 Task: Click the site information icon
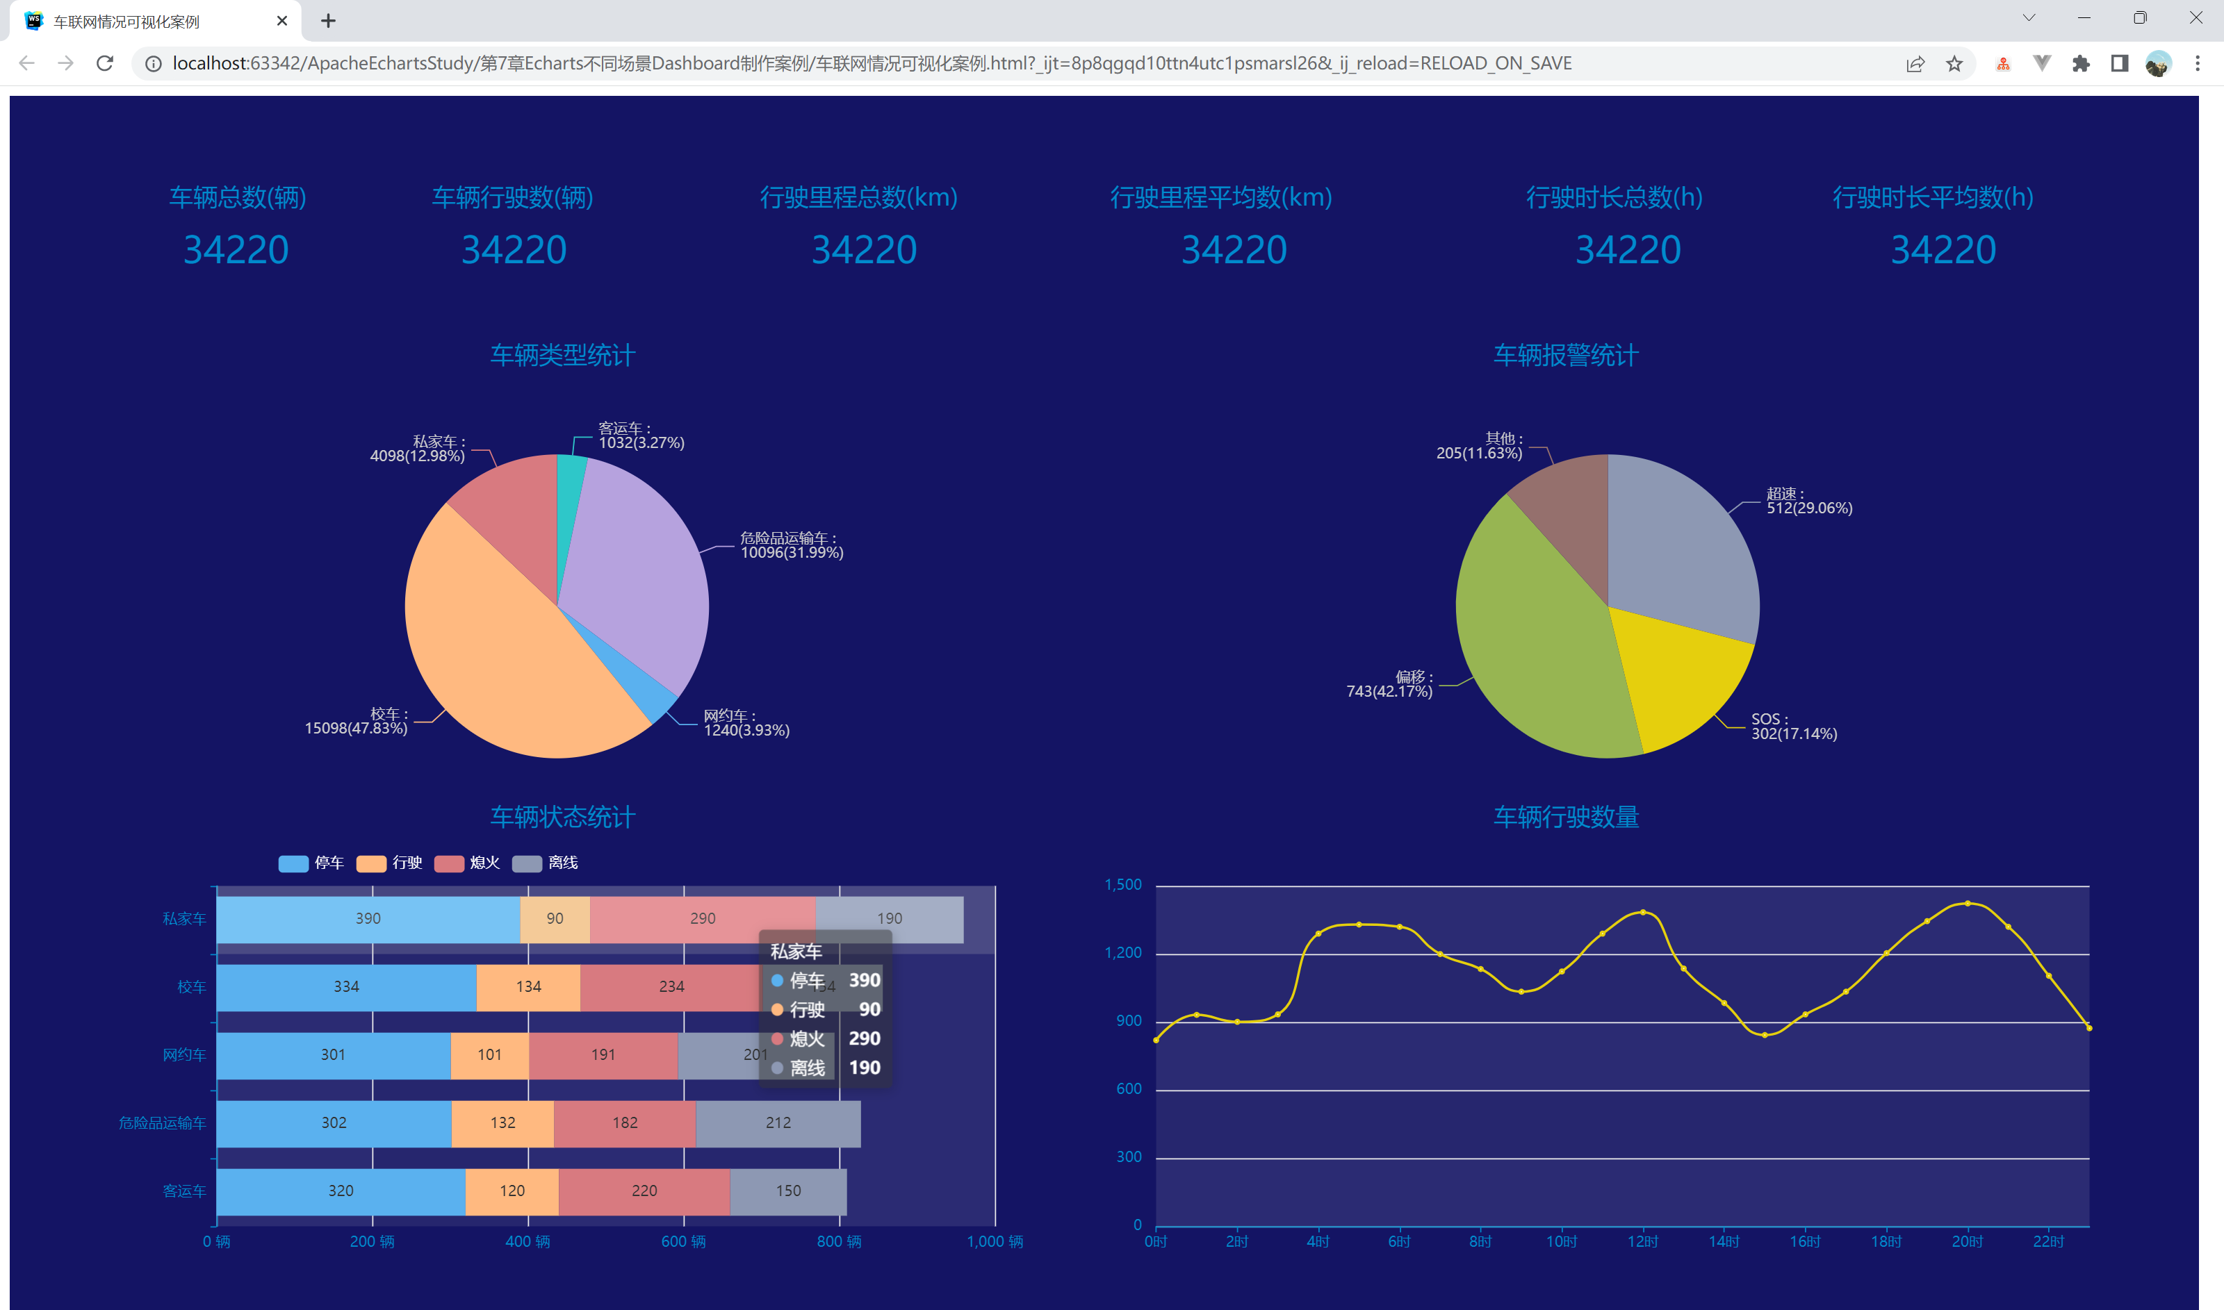point(154,64)
